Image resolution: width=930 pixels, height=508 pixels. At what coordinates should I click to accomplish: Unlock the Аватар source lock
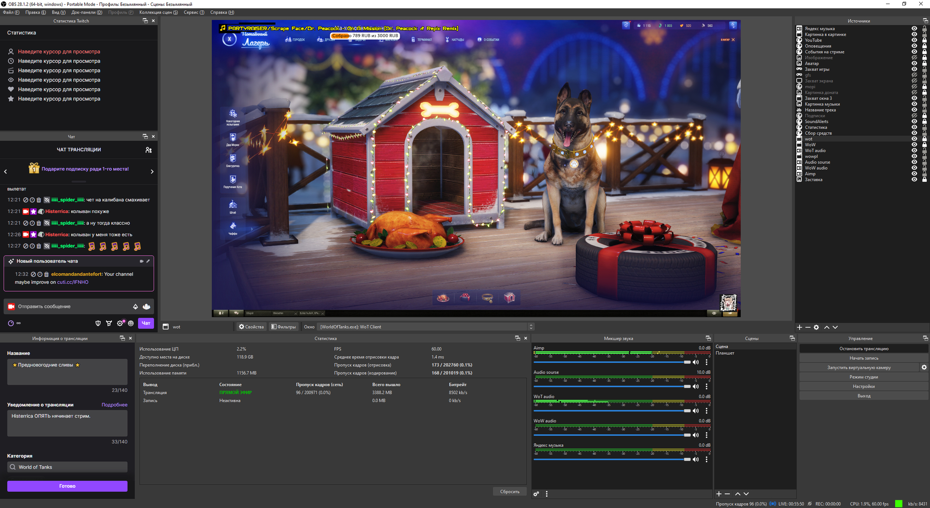click(924, 63)
